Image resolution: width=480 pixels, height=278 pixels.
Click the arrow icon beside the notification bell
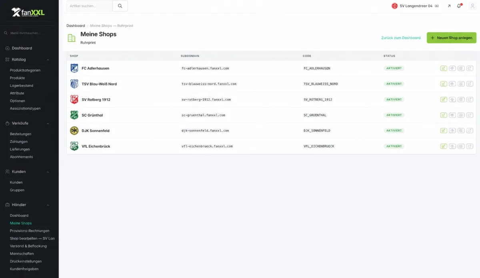pyautogui.click(x=449, y=6)
